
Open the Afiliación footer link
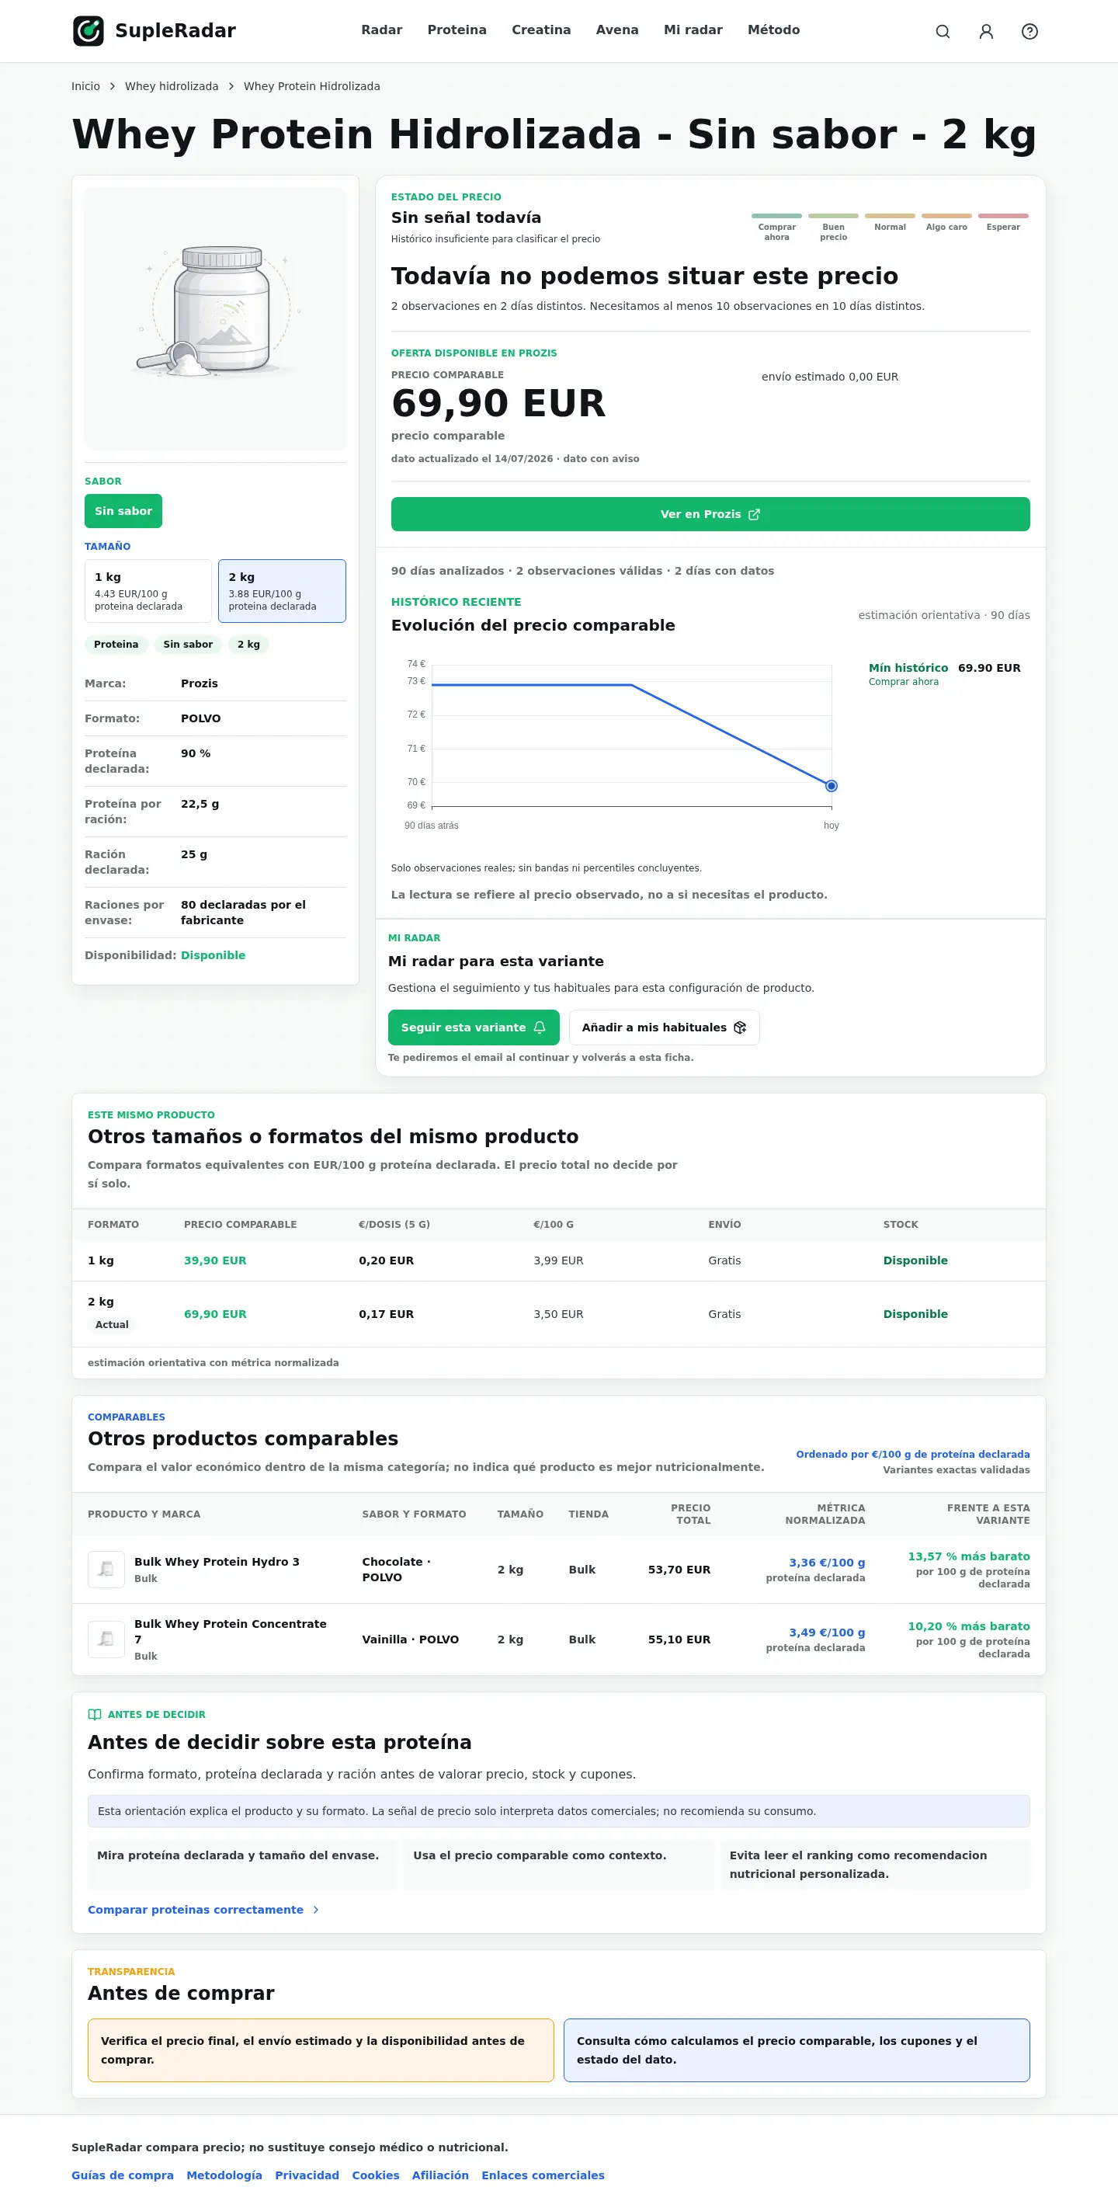tap(440, 2175)
